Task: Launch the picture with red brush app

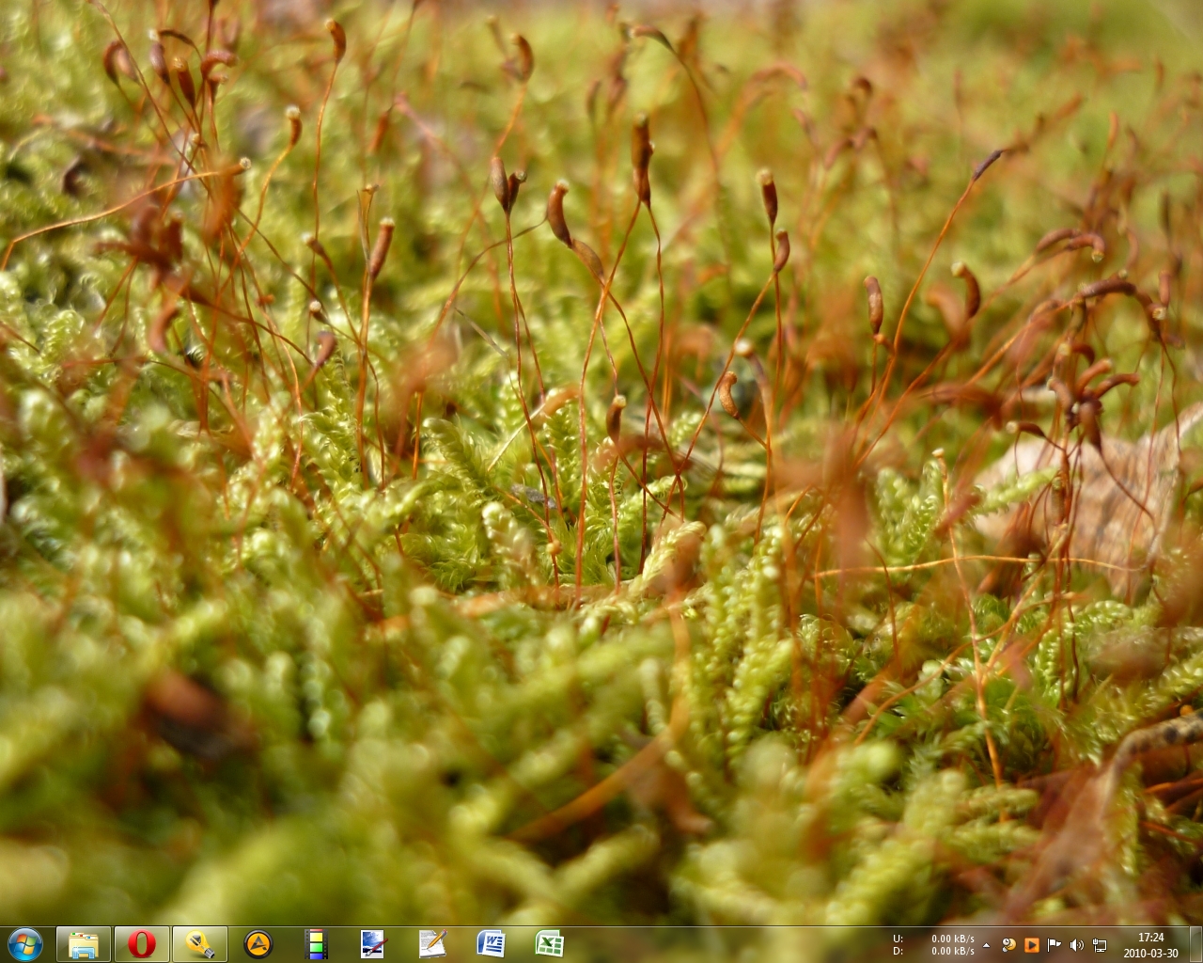Action: pos(373,944)
